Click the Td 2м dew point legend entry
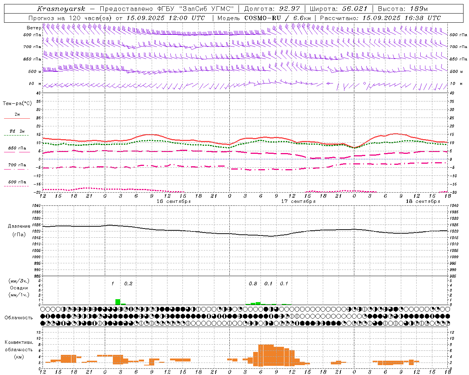 click(17, 131)
